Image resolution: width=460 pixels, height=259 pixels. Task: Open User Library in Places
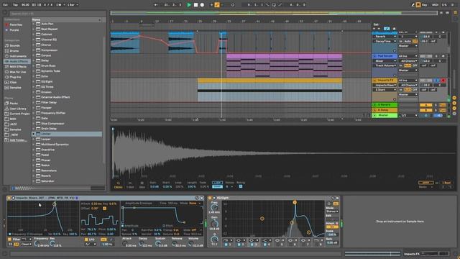point(17,109)
